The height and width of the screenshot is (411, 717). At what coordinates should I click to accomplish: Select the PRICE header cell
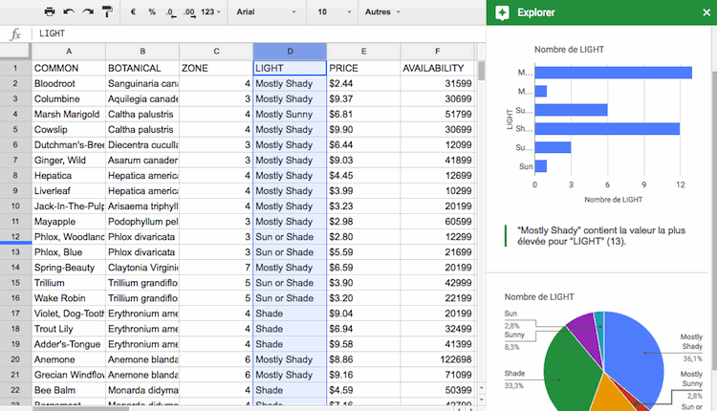pos(362,69)
